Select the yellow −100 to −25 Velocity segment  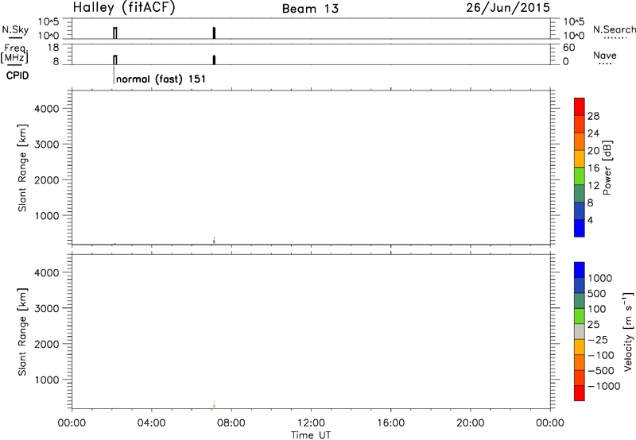coord(580,347)
